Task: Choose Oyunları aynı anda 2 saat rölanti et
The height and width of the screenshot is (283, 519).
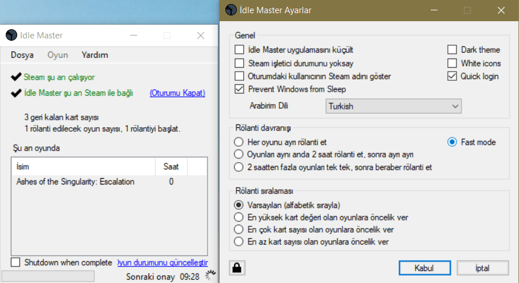Action: pos(239,155)
